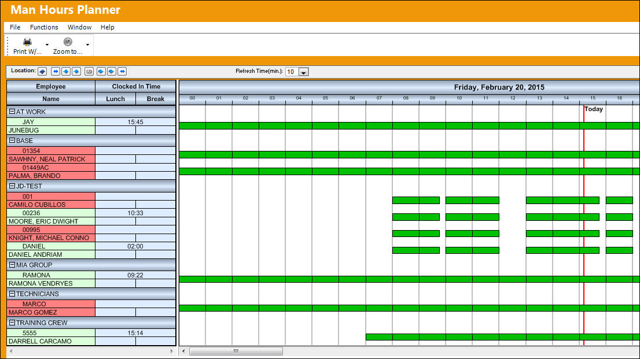Select CAMILO CUBILLOS name cell
This screenshot has height=359, width=640.
[x=51, y=205]
